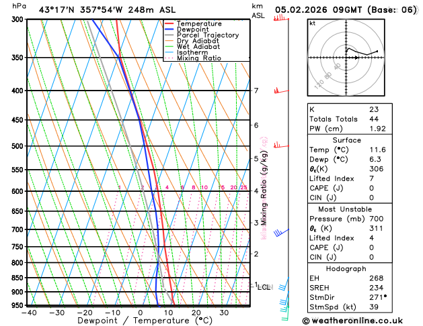Image resolution: width=423 pixels, height=326 pixels.
Task: Click the gray Parcel Trajectory line sample in legend
Action: (169, 36)
